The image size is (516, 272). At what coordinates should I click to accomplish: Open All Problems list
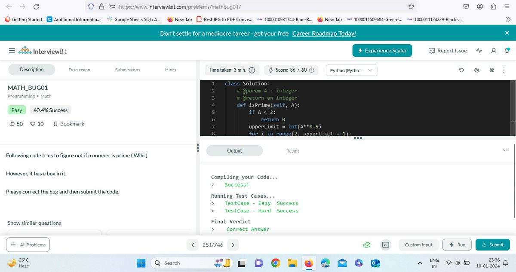tap(28, 245)
